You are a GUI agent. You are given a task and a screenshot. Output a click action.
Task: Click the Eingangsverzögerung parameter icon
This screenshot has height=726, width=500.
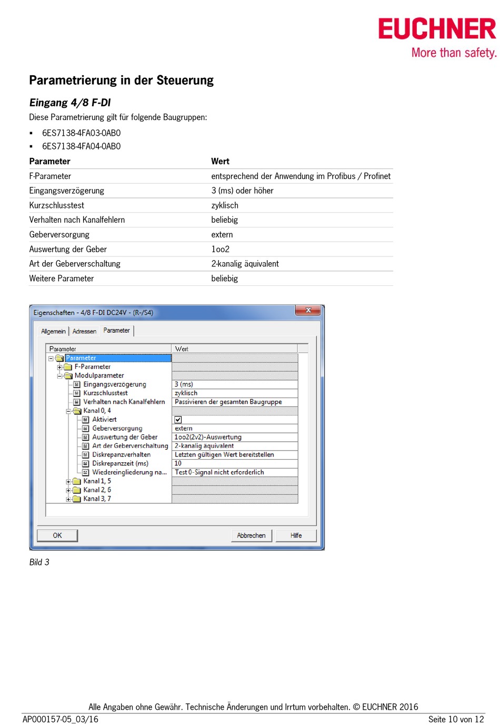(77, 385)
